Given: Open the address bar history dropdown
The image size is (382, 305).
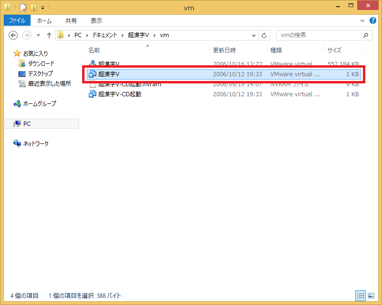Looking at the screenshot, I should [x=254, y=35].
